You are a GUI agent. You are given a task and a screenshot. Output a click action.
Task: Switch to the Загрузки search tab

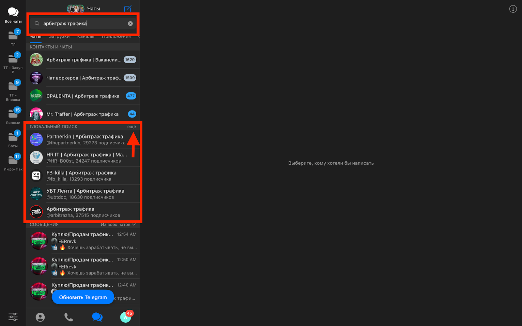coord(59,37)
